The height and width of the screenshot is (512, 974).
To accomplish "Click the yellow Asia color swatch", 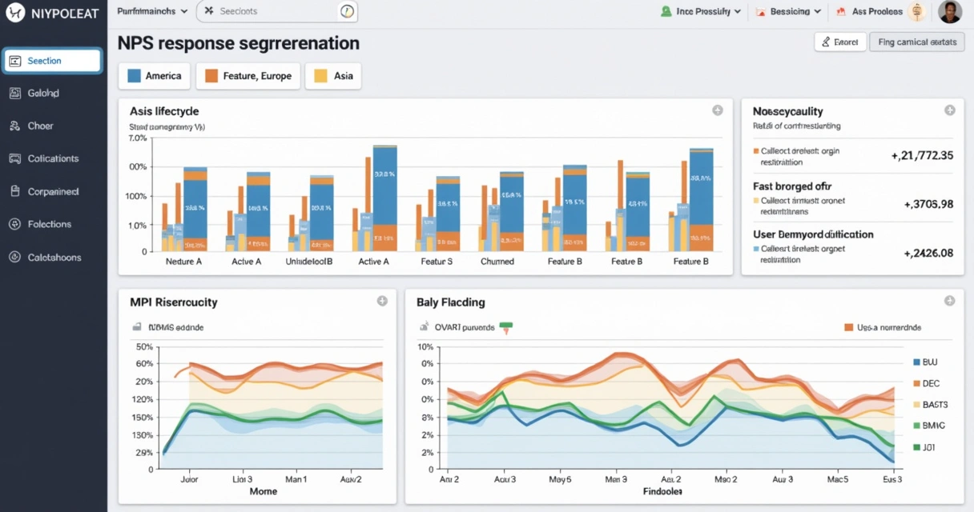I will [x=320, y=76].
